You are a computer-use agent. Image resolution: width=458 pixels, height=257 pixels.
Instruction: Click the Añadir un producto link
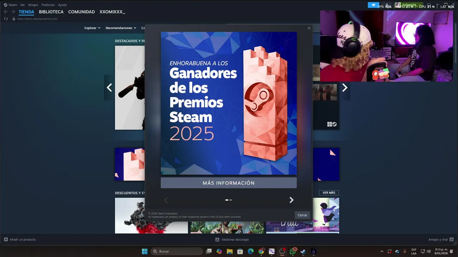tap(23, 240)
